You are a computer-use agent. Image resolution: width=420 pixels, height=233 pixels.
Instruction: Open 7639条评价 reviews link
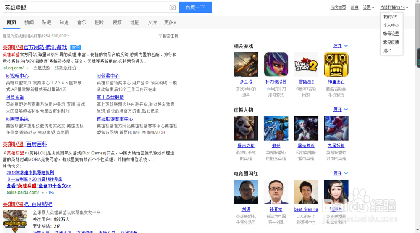point(65,68)
